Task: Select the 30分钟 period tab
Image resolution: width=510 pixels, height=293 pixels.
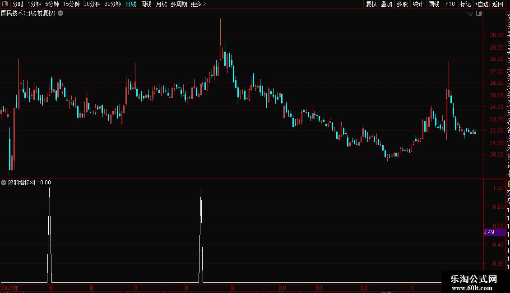Action: pyautogui.click(x=92, y=4)
